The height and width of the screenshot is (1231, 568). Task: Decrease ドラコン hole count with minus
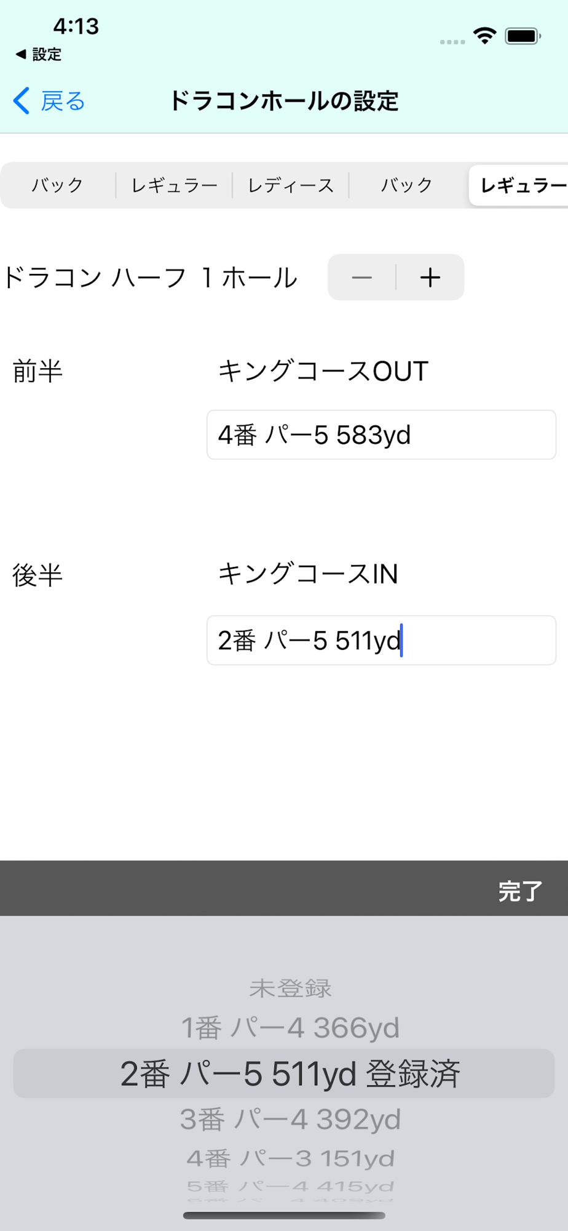[x=361, y=278]
